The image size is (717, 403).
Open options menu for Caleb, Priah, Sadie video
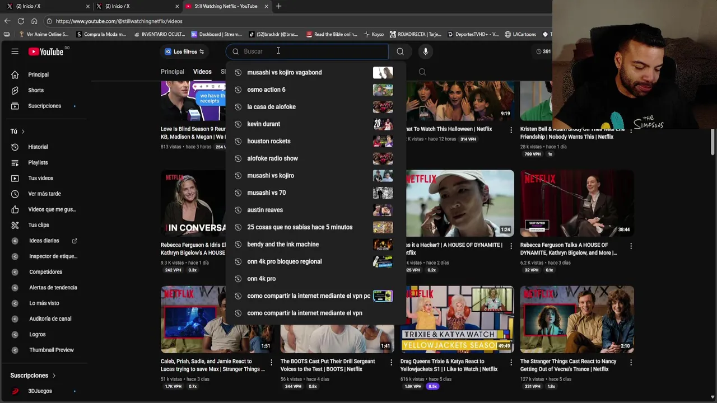click(x=271, y=362)
